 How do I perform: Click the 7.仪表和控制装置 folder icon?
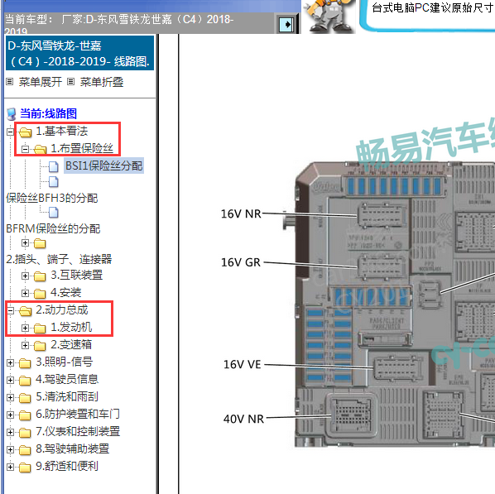click(x=26, y=433)
